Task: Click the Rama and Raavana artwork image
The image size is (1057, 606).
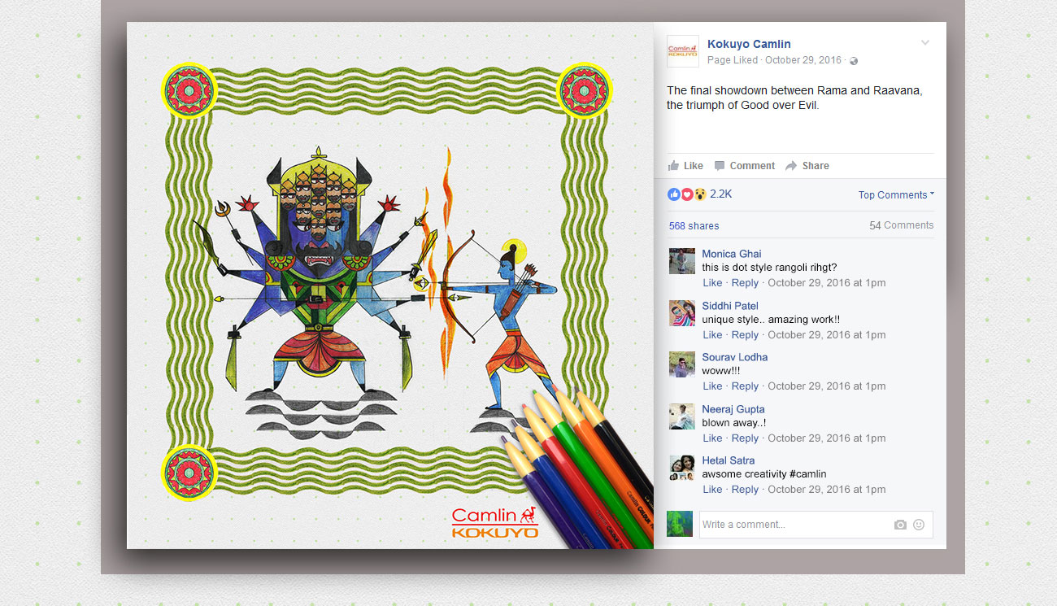Action: point(390,286)
